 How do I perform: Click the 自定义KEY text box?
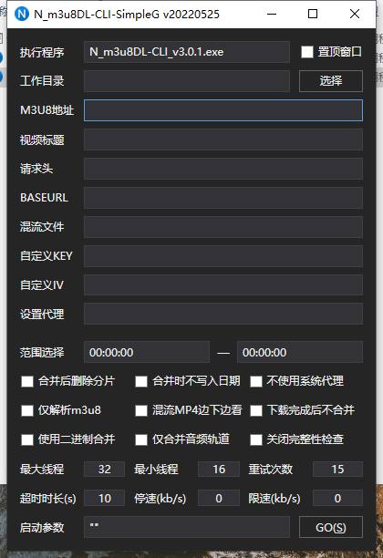point(223,256)
